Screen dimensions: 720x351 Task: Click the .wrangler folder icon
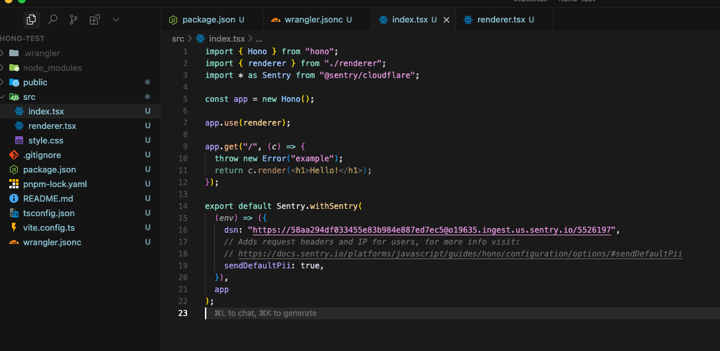click(x=14, y=54)
